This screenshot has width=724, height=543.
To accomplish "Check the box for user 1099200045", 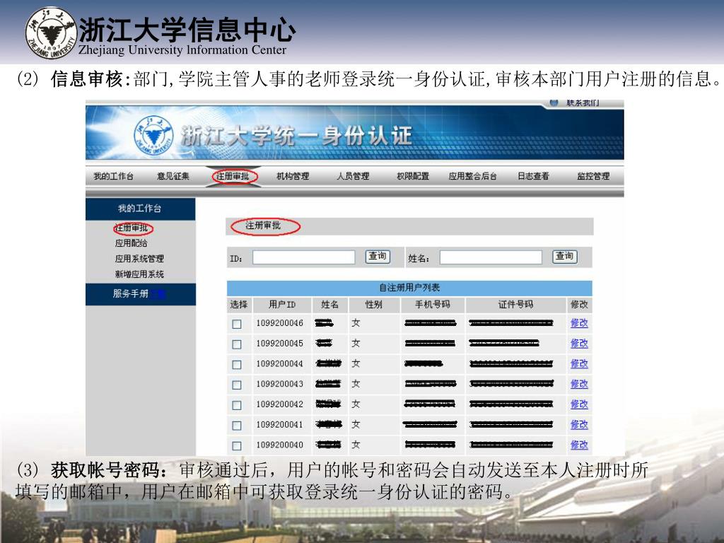I will coord(237,344).
